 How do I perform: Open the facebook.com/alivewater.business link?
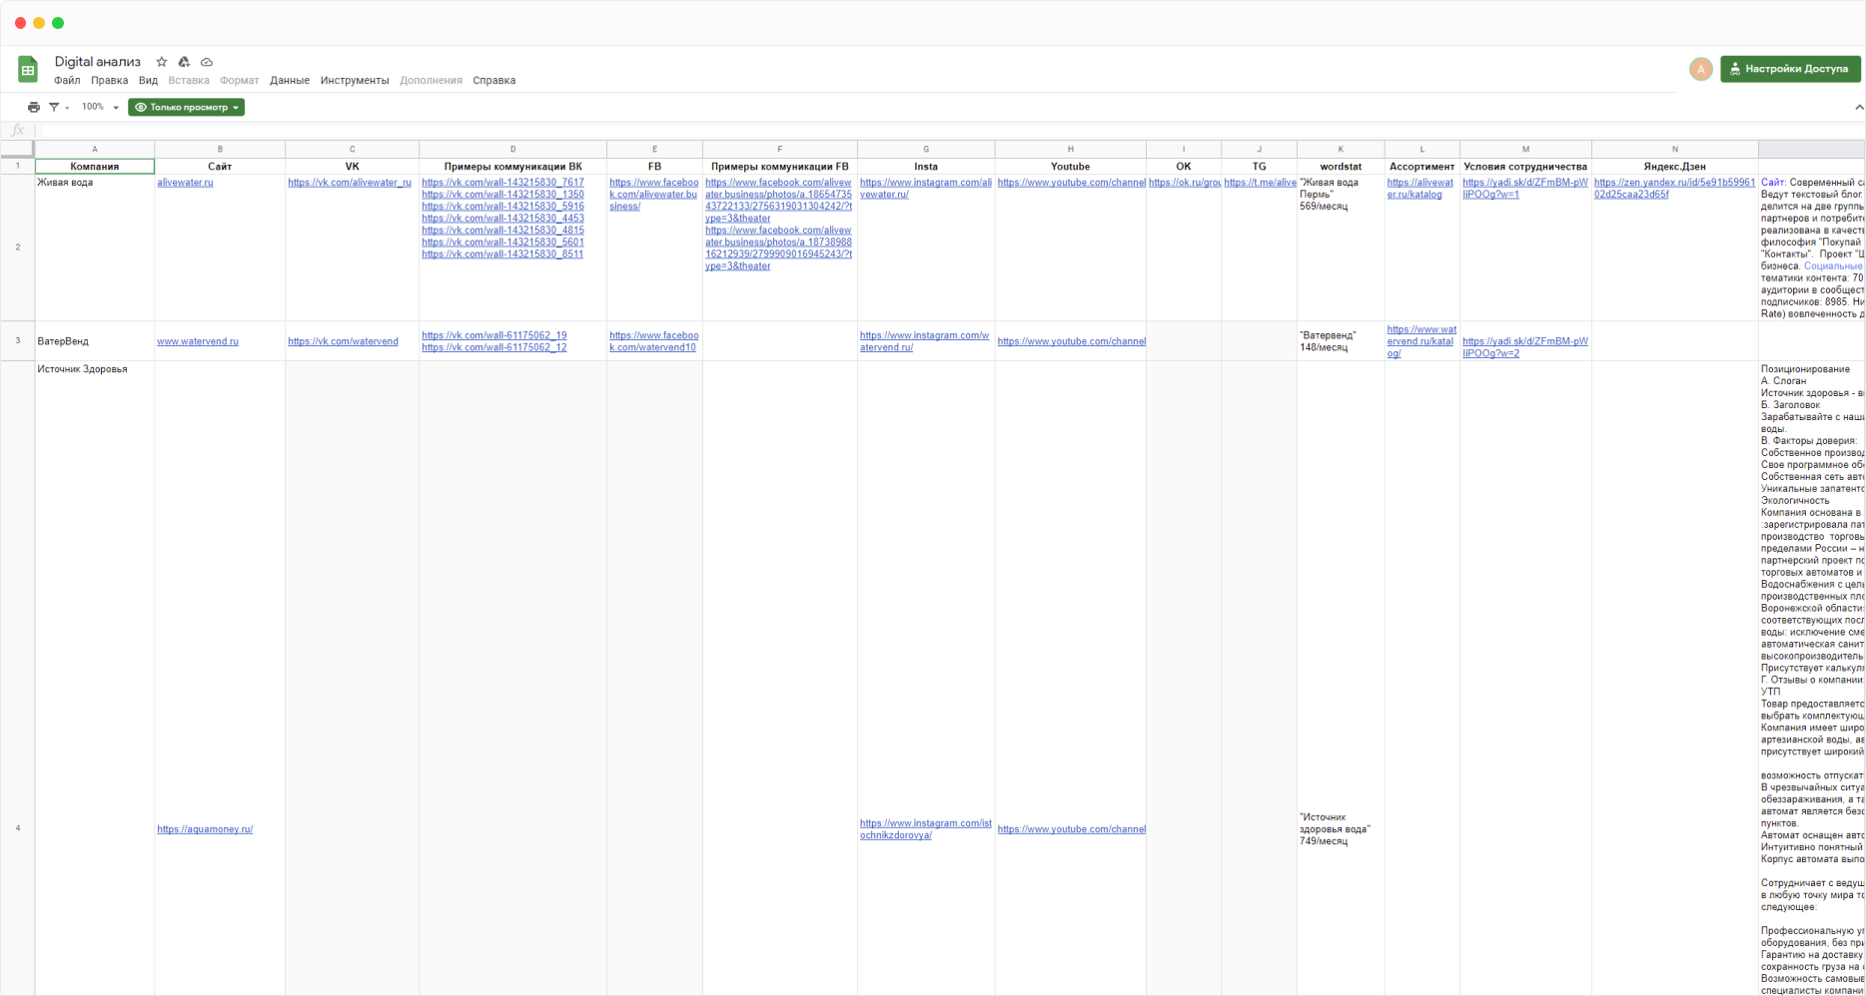click(x=654, y=195)
